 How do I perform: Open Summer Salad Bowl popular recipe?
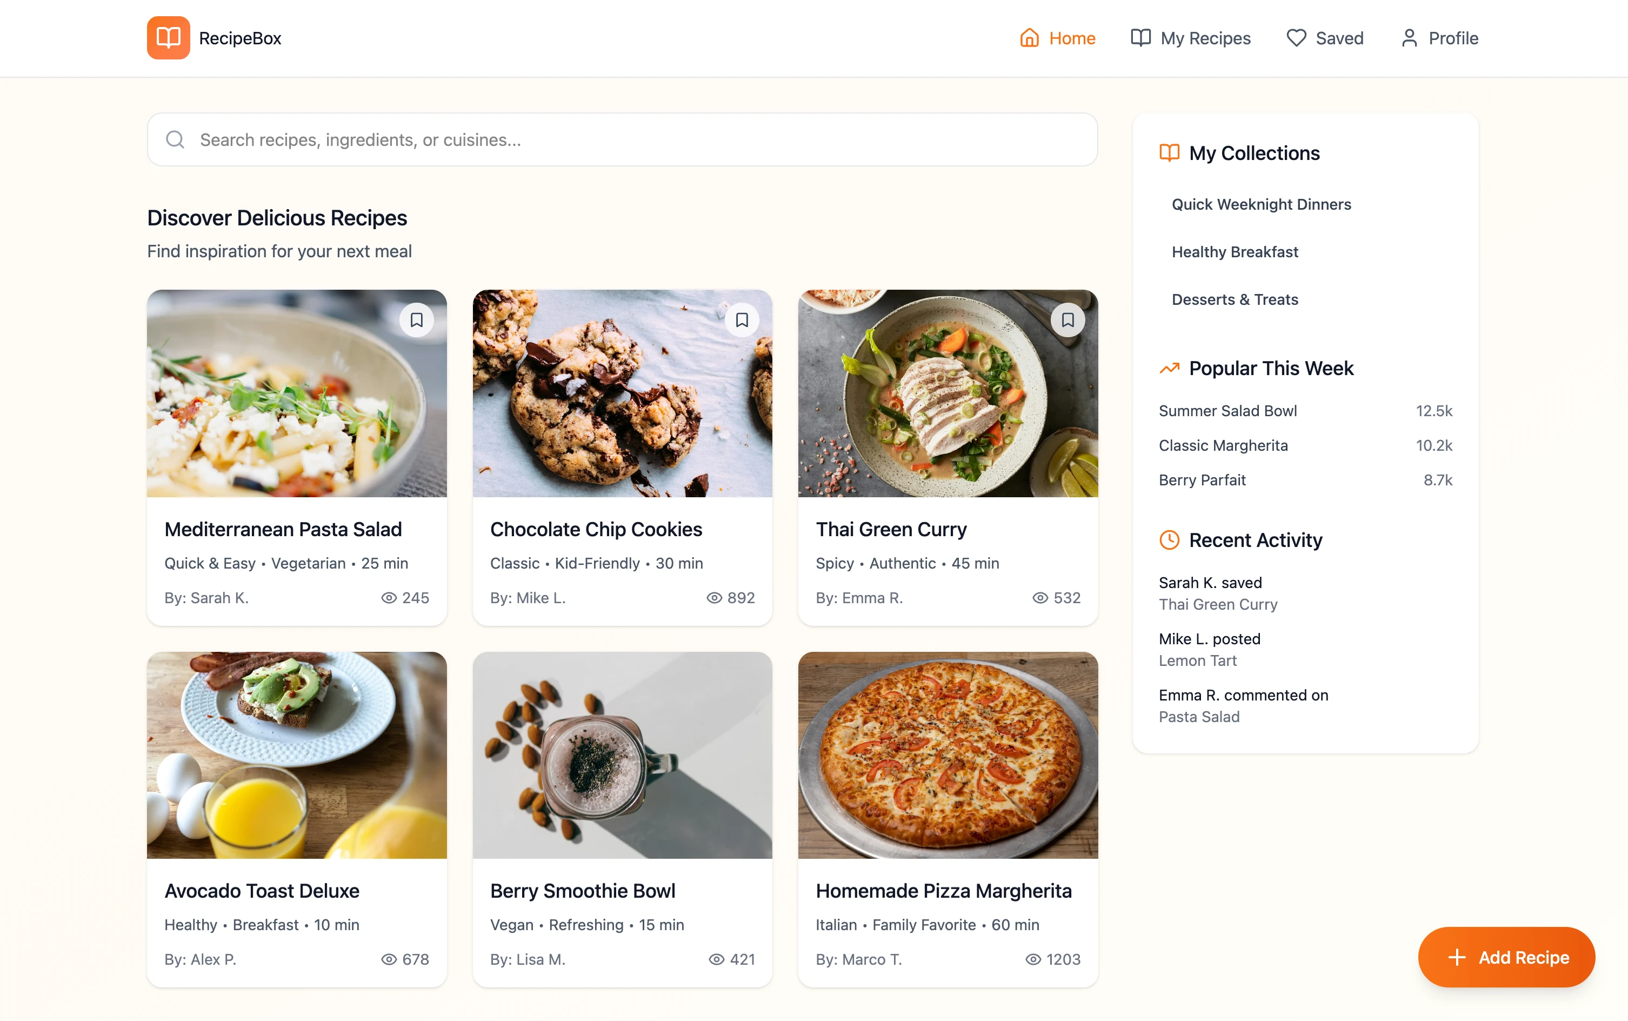click(1227, 411)
